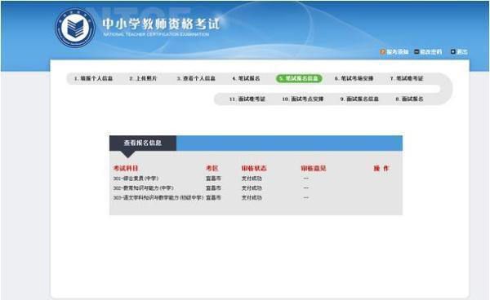Click the exit icon beside 退出

(x=453, y=51)
